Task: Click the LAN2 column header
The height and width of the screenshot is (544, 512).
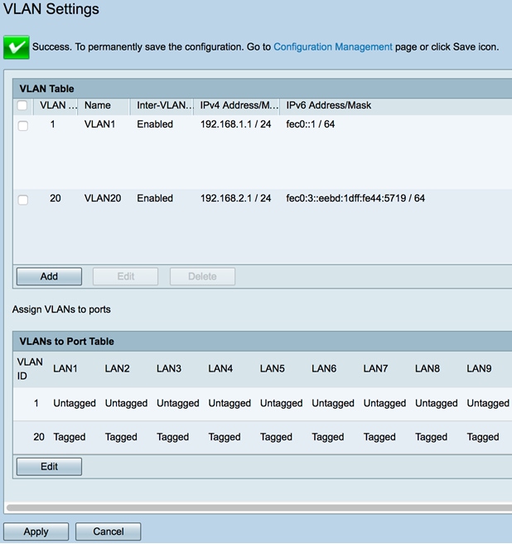Action: pyautogui.click(x=117, y=368)
